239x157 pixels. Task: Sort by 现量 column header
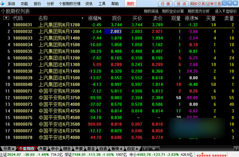tap(176, 18)
